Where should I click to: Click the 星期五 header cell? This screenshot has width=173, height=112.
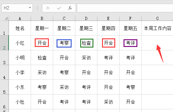[x=130, y=28]
